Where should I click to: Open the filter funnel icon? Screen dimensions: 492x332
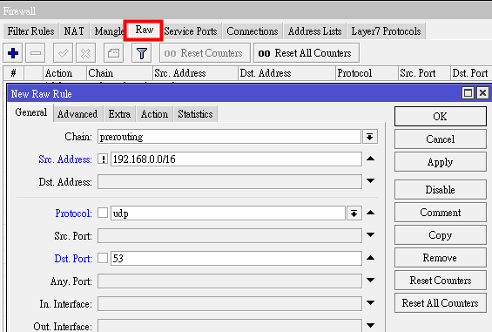tap(142, 53)
